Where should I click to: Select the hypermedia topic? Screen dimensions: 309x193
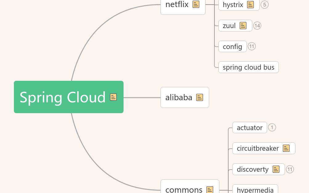pyautogui.click(x=255, y=190)
